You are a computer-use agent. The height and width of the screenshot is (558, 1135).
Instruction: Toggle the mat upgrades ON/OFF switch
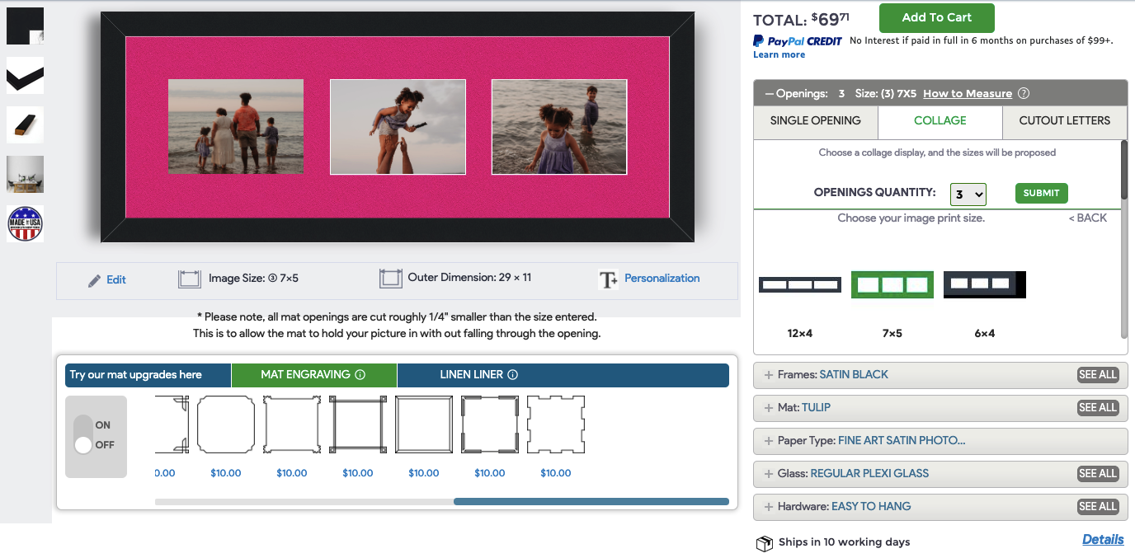[x=83, y=435]
